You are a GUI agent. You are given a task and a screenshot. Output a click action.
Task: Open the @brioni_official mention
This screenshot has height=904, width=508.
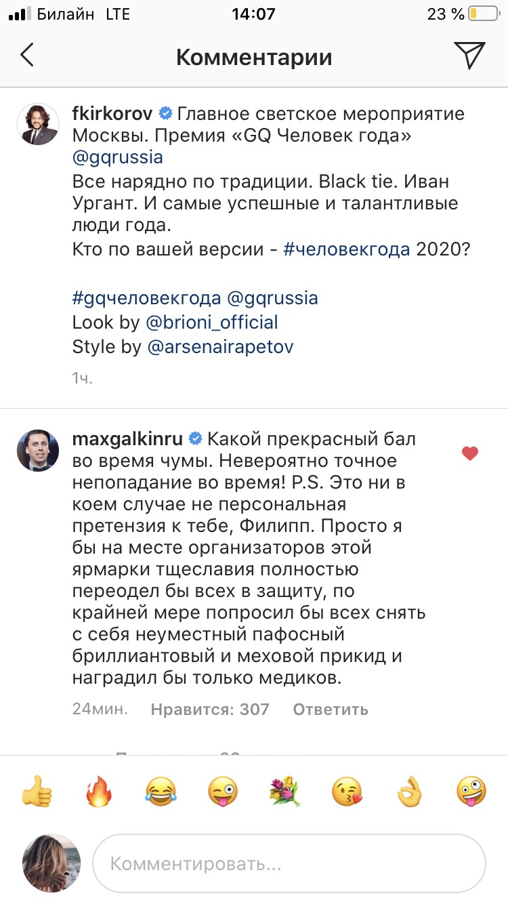212,322
